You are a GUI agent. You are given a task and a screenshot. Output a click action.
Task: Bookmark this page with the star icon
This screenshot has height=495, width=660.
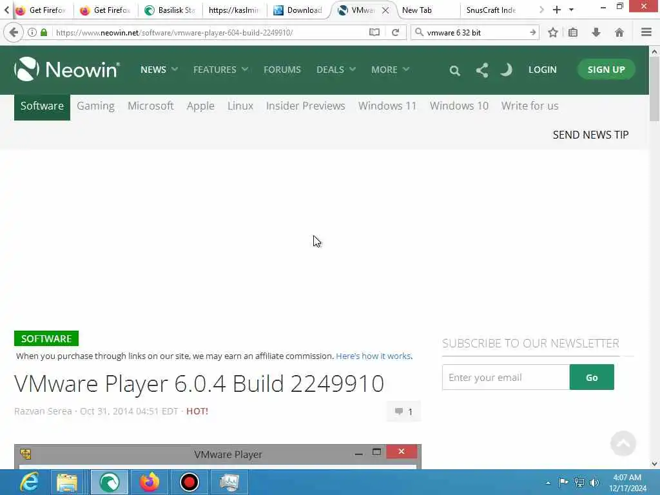tap(552, 32)
